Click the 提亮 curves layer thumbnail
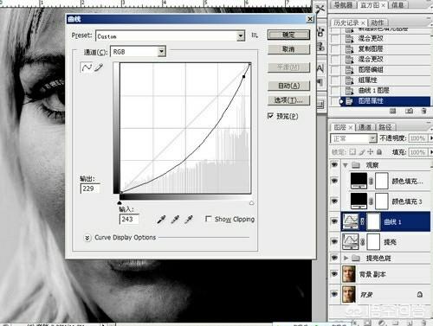Image resolution: width=433 pixels, height=326 pixels. click(x=351, y=241)
